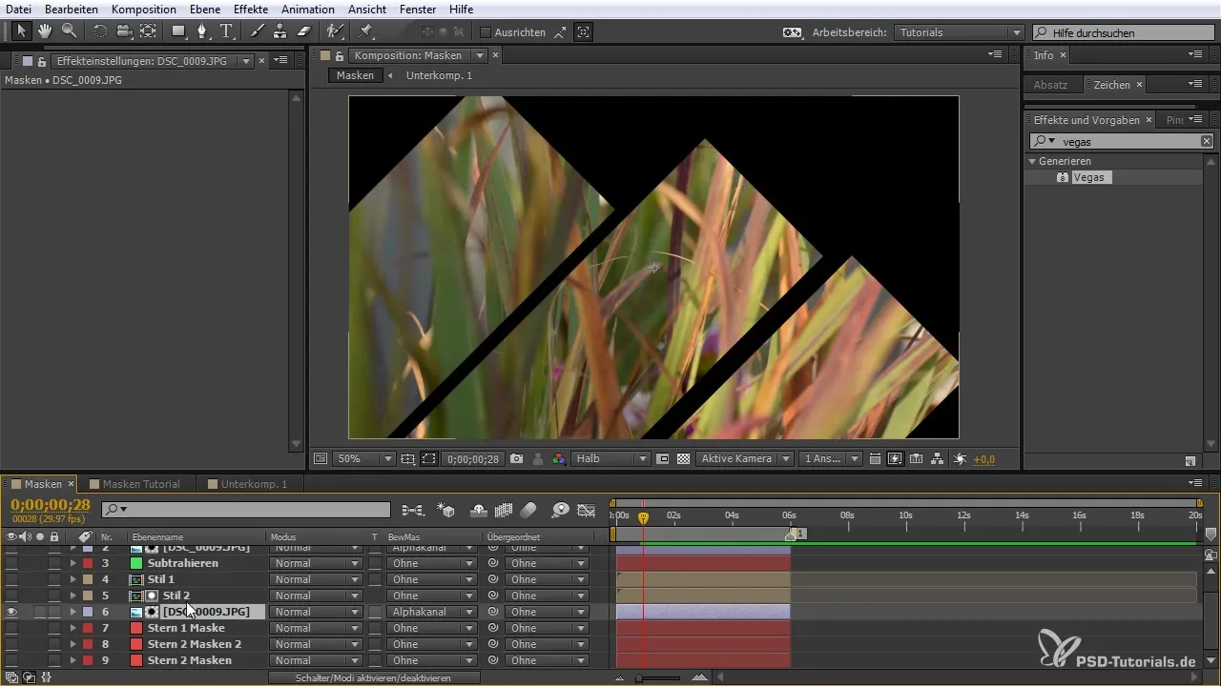Viewport: 1221px width, 686px height.
Task: Open BewMas Alphakanal dropdown for layer 6
Action: 432,612
